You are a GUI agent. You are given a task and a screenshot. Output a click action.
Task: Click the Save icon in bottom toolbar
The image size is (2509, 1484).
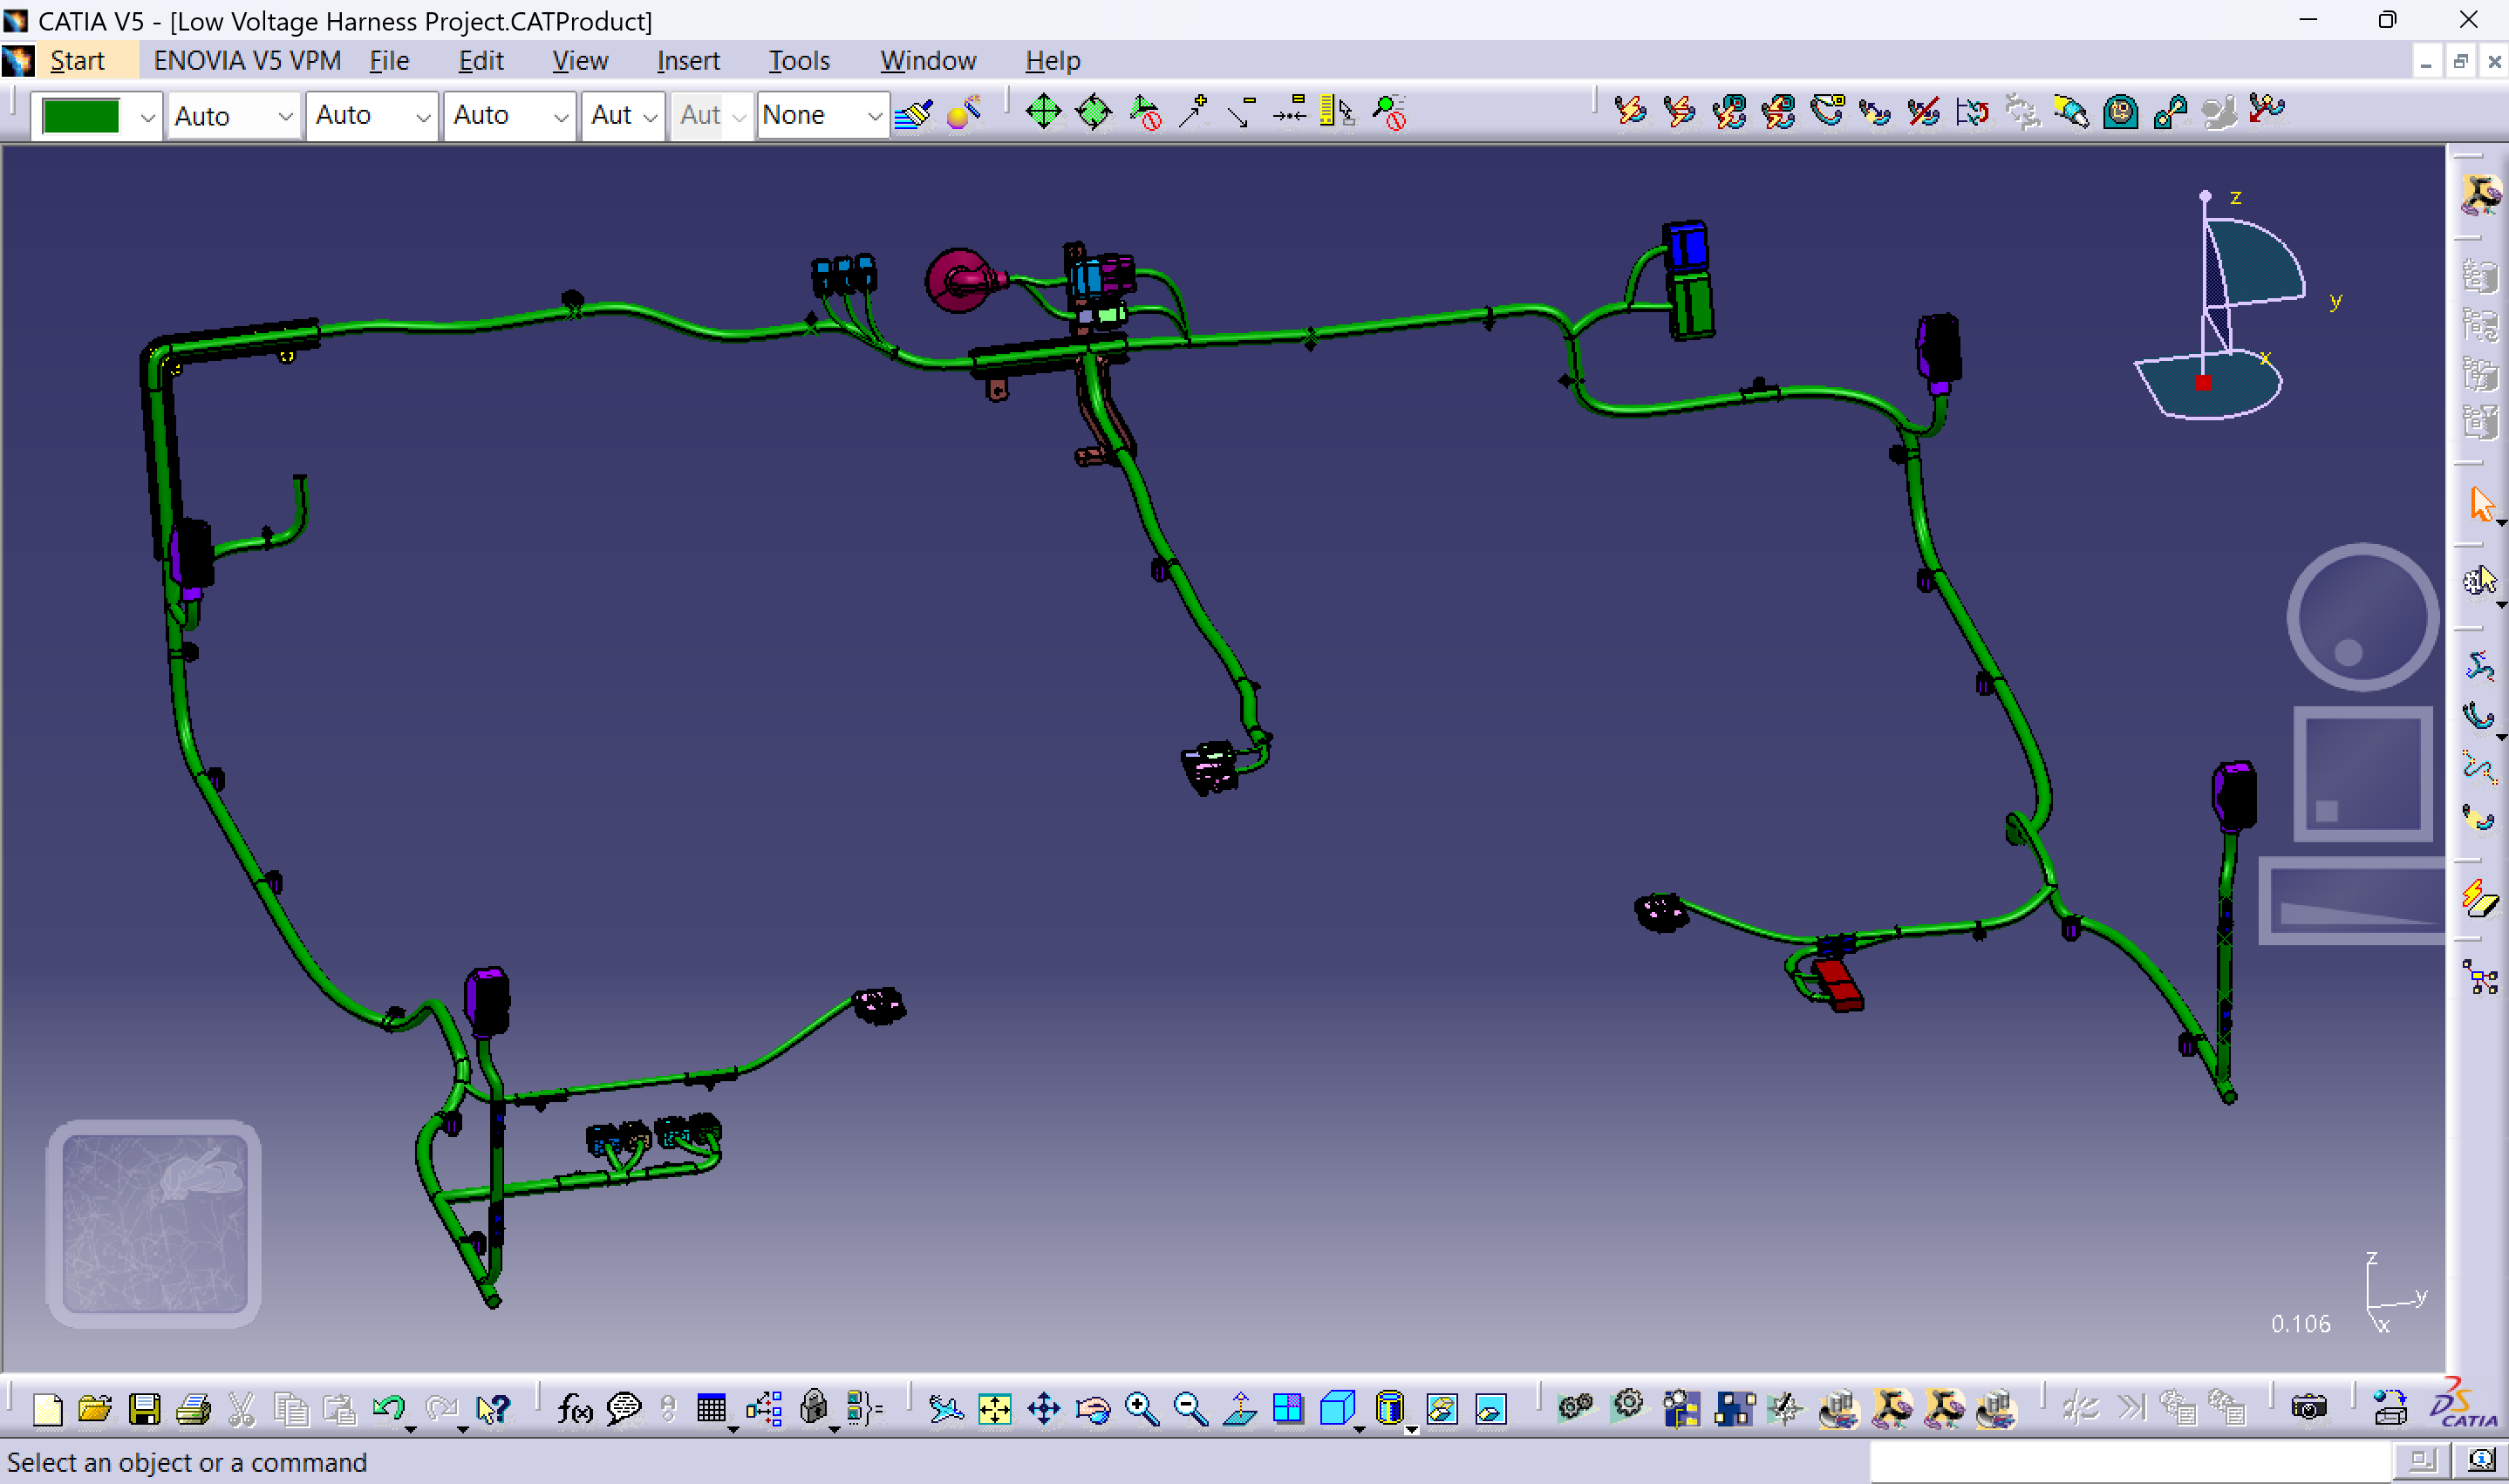pos(144,1409)
